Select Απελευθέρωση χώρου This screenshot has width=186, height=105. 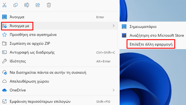[x=59, y=81]
